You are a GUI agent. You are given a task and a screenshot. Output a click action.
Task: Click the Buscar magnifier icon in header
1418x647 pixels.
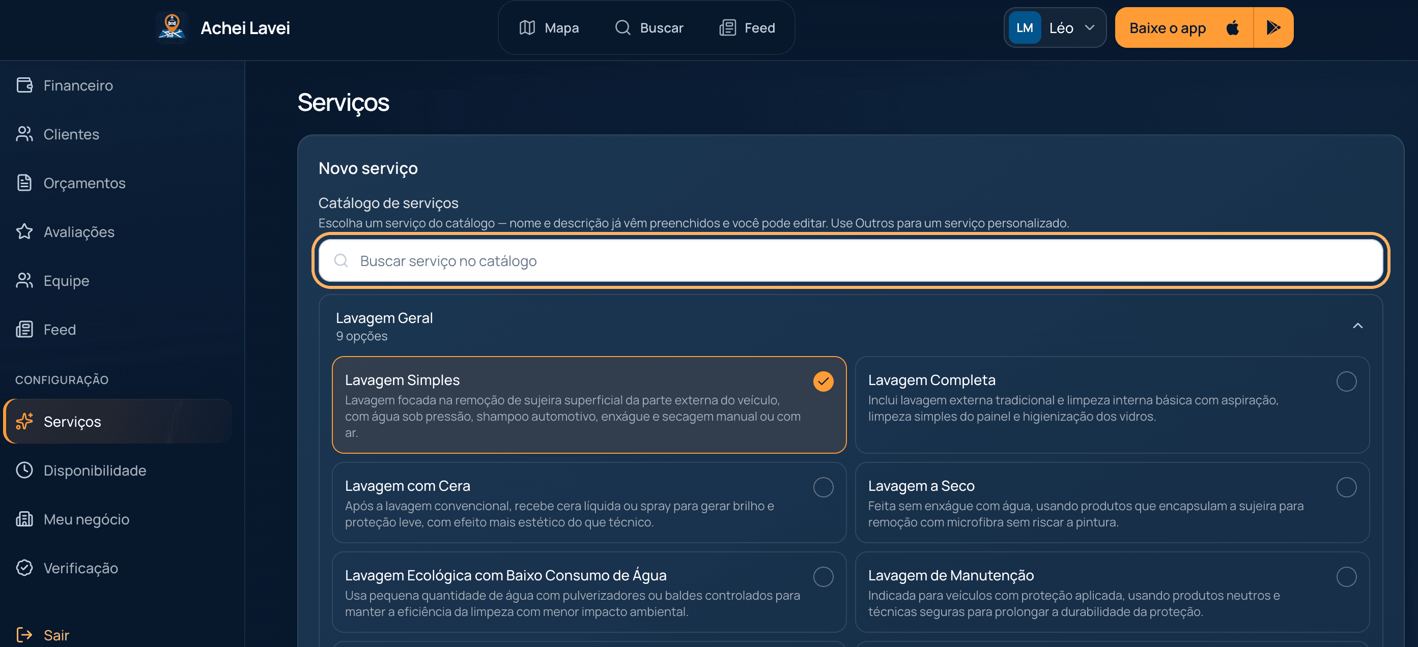[622, 27]
